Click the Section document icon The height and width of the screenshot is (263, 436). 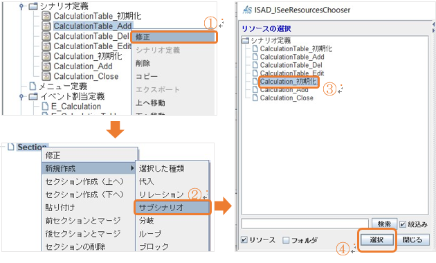click(11, 147)
